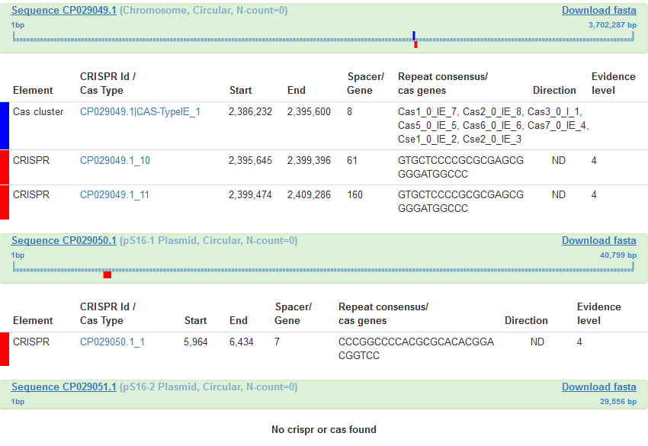Open the Sequence CP029051.1 link
The width and height of the screenshot is (648, 446).
tap(63, 387)
